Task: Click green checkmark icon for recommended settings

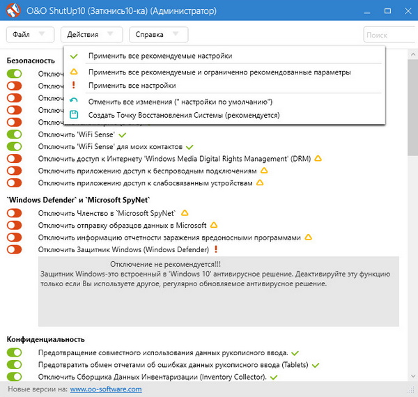Action: 74,56
